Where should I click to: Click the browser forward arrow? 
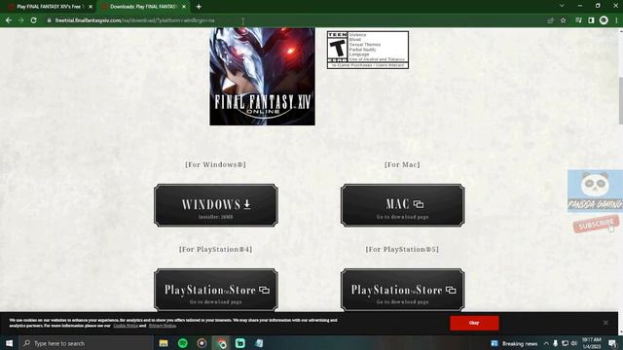coord(21,20)
